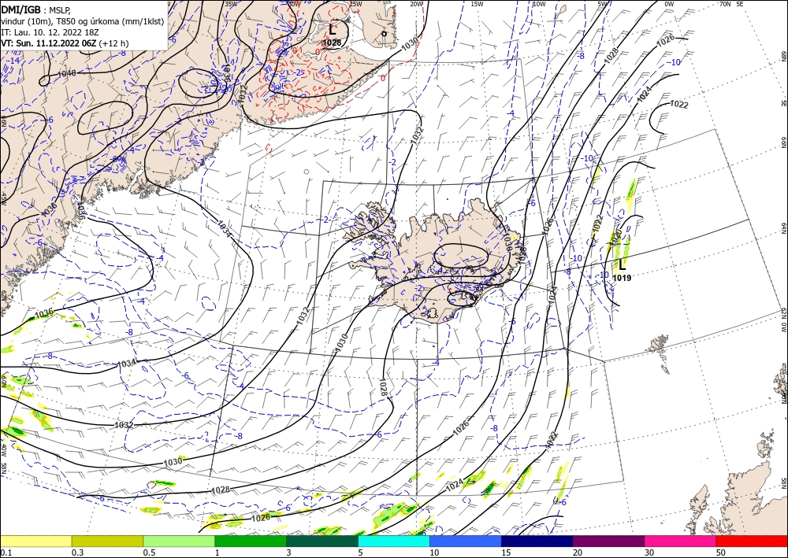
Task: Click the 'DMI/IGB' title text
Action: point(20,9)
